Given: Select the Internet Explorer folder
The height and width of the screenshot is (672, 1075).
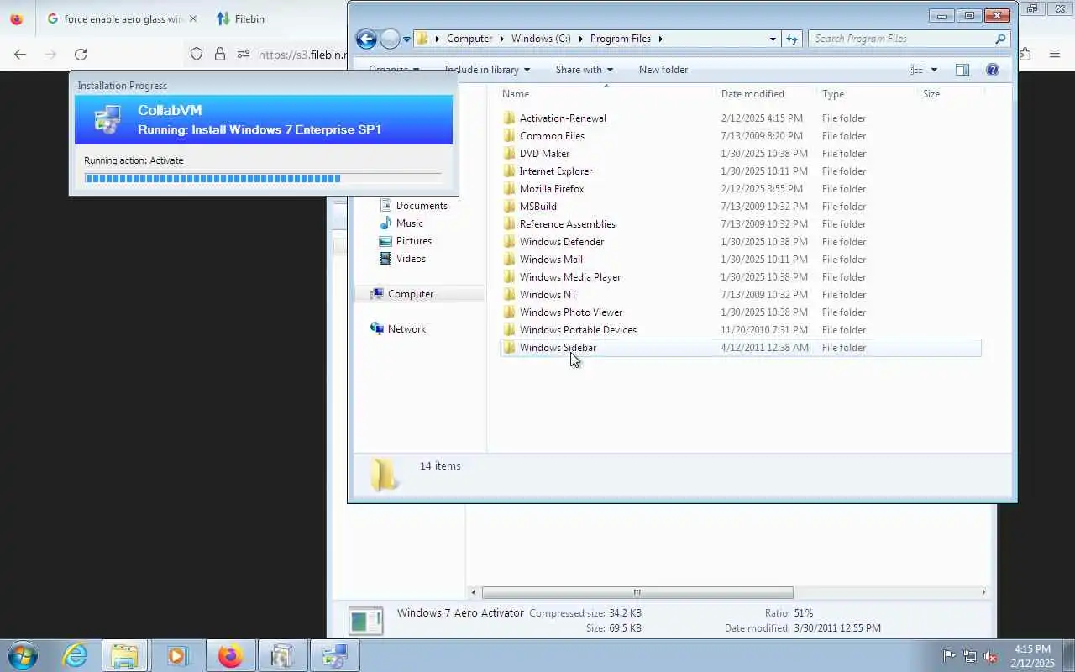Looking at the screenshot, I should point(555,171).
